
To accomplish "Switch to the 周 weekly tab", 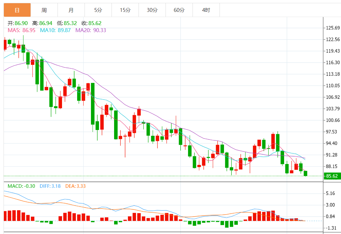I will [x=44, y=10].
